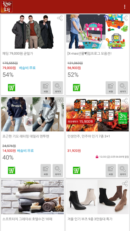
Task: Open the padded coats product image
Action: [x=33, y=31]
